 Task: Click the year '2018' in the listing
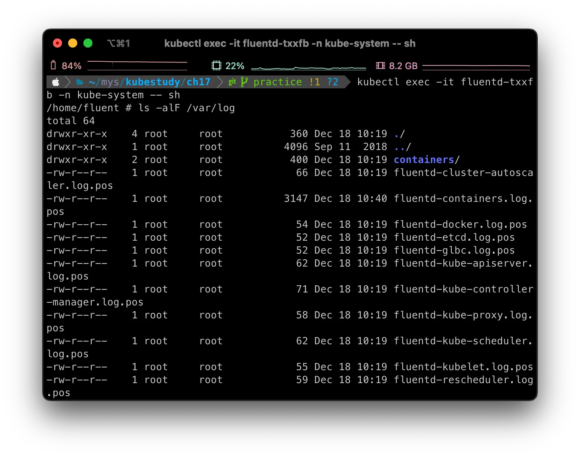tap(375, 147)
